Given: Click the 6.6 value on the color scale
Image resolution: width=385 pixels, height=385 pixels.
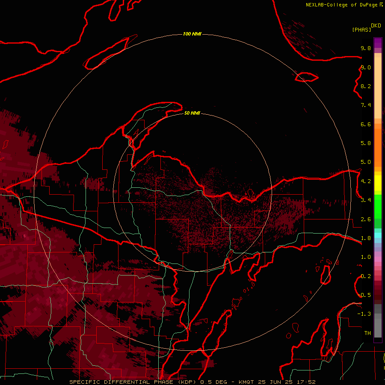Looking at the screenshot, I should [366, 124].
